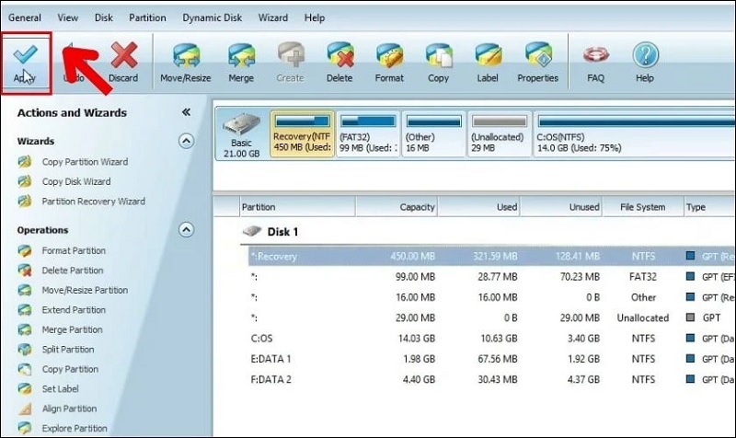Collapse the Operations section chevron
Image resolution: width=736 pixels, height=438 pixels.
(x=186, y=230)
